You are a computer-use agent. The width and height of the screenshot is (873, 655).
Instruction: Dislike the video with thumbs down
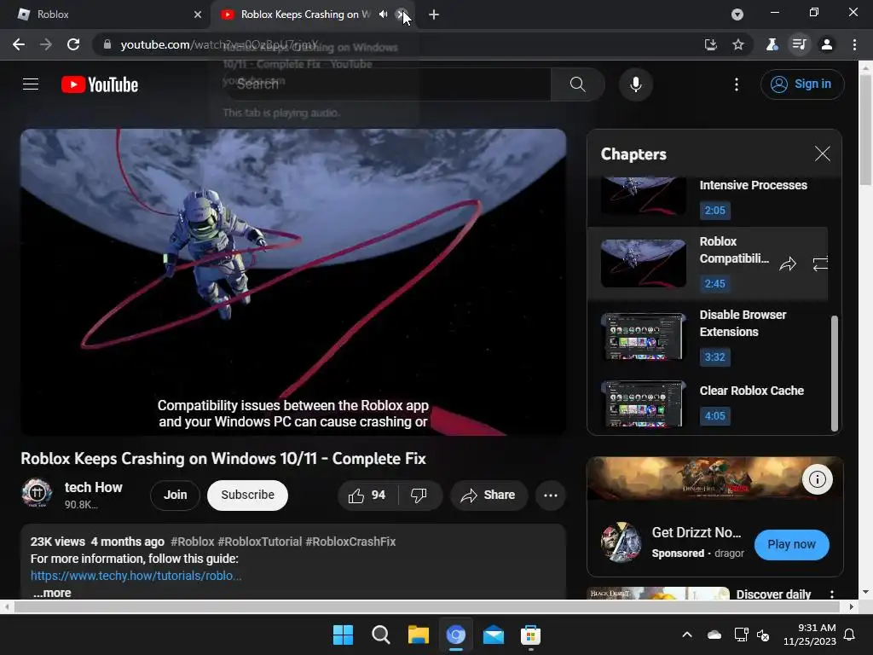419,496
